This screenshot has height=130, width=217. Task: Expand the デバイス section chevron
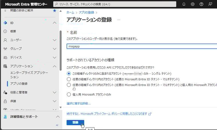[x=55, y=57]
